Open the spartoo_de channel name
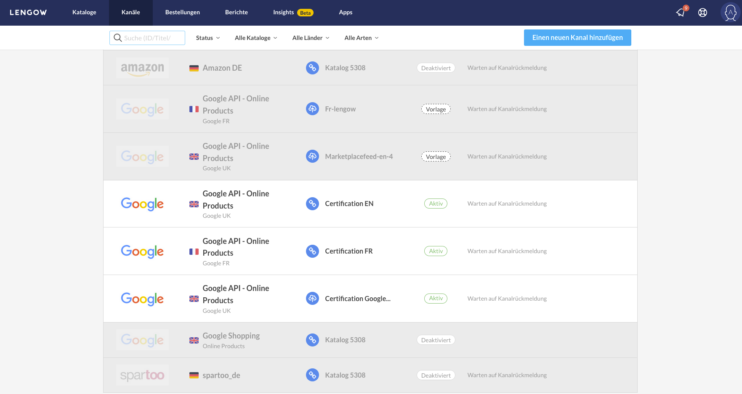The image size is (742, 394). 221,375
